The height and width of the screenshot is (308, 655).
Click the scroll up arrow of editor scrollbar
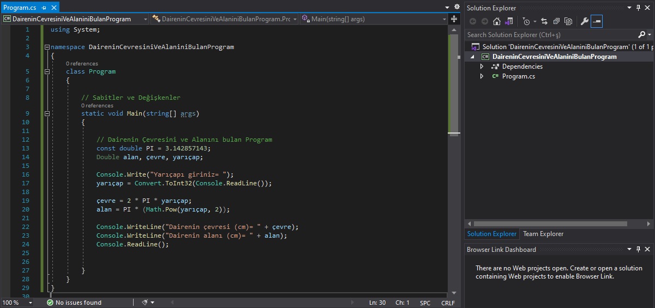pos(454,29)
